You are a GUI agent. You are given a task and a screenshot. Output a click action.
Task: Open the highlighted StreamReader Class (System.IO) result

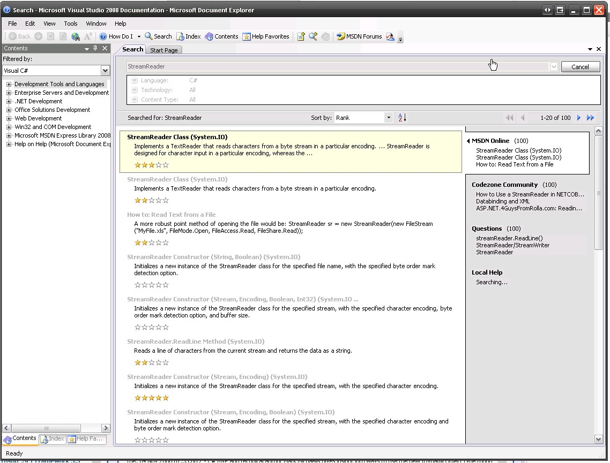pyautogui.click(x=177, y=137)
